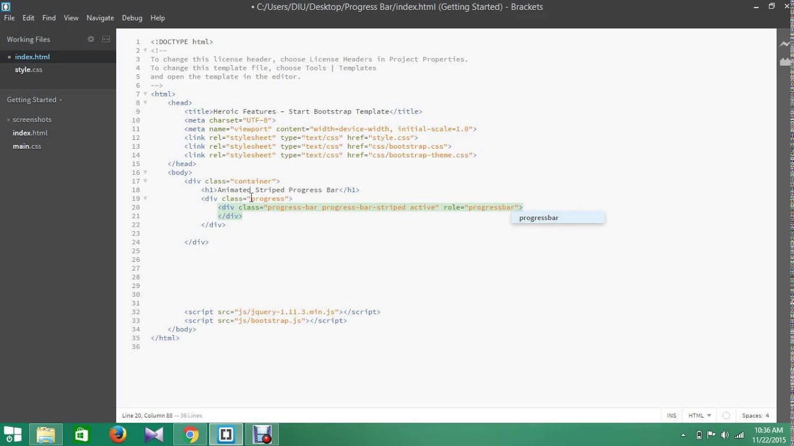Open the Windows Store taskbar icon
794x446 pixels.
tap(81, 435)
